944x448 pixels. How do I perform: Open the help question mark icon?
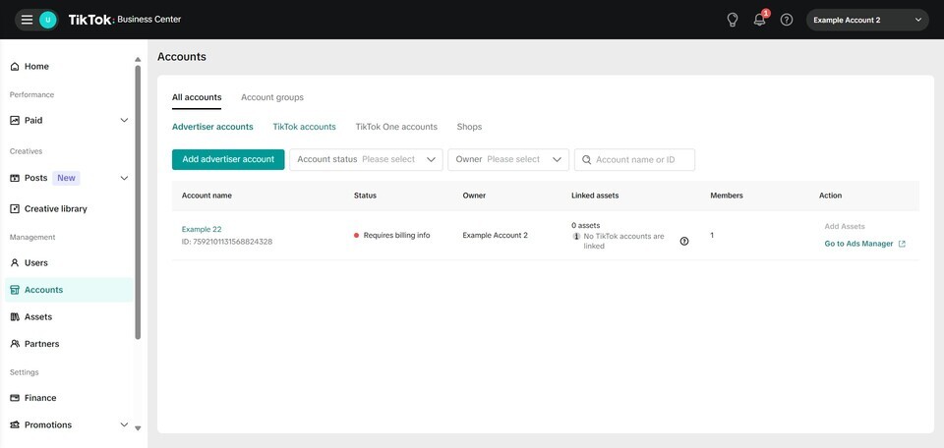(x=787, y=20)
